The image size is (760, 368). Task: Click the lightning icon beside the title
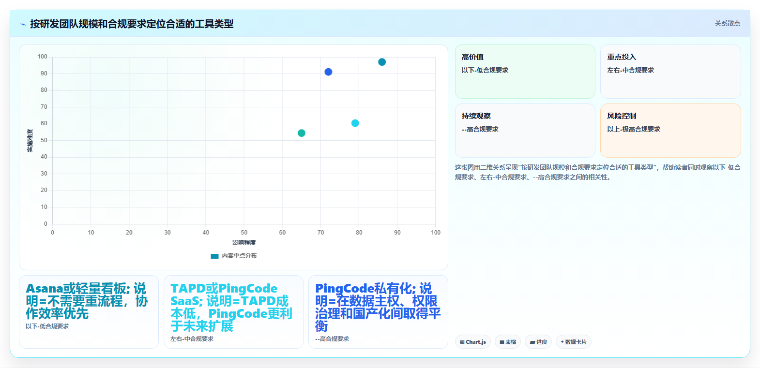tap(23, 24)
